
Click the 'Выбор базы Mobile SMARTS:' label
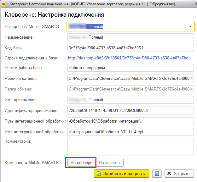(x=32, y=26)
